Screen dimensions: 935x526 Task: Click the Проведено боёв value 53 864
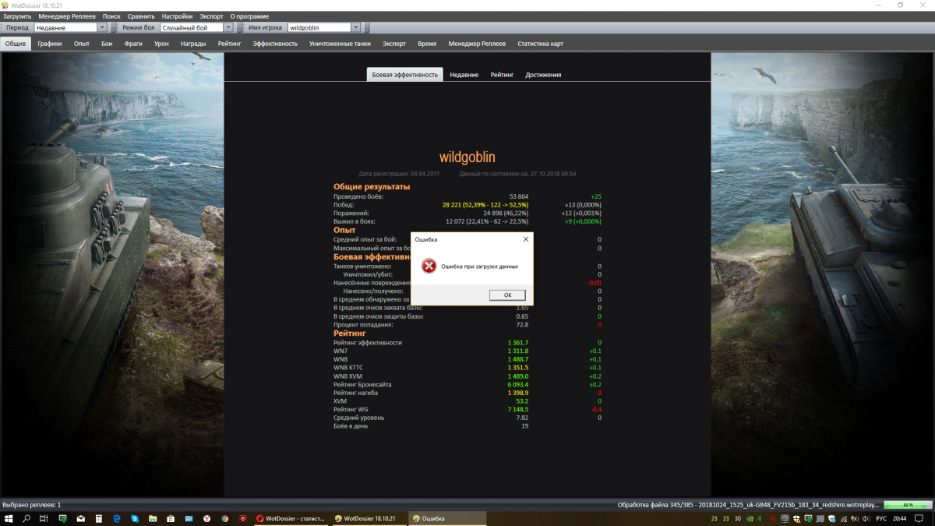[518, 196]
